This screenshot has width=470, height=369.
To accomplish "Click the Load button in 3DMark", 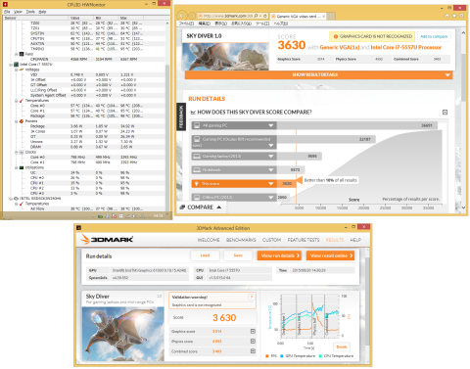I will [x=205, y=255].
